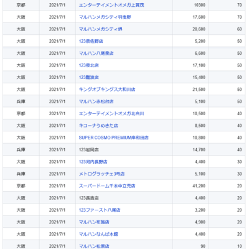Click the value 17,600
The image size is (249, 249).
pos(199,17)
